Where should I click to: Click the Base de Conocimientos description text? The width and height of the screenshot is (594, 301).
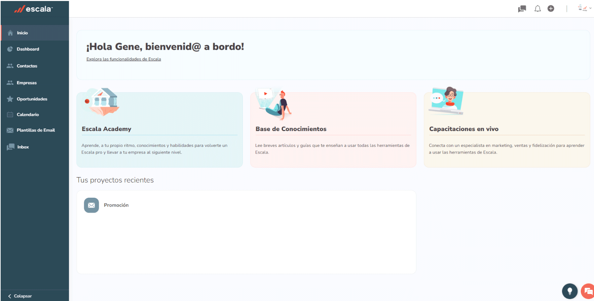332,149
